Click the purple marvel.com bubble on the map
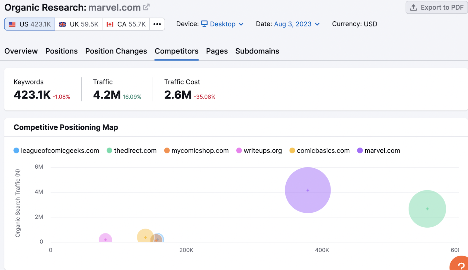 [x=308, y=190]
